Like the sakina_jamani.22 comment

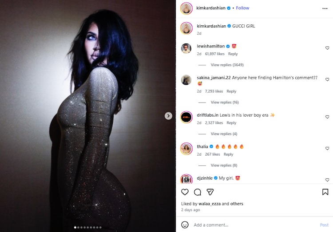(x=327, y=79)
